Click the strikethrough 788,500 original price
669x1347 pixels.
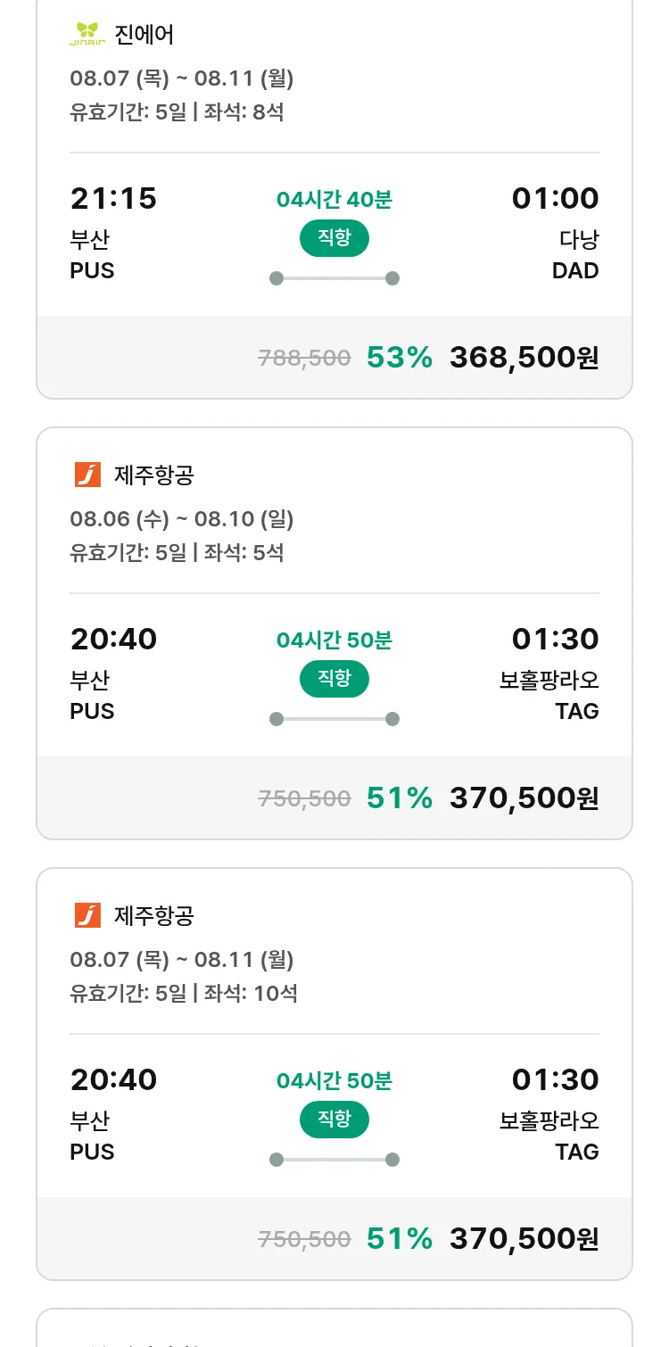coord(304,359)
